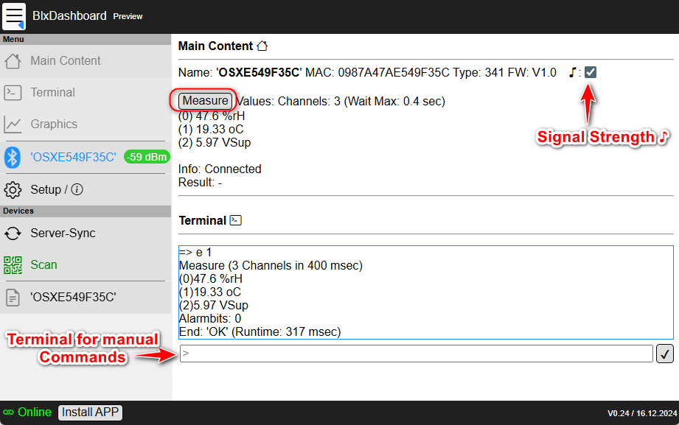Click the Setup gear icon
Viewport: 679px width, 425px height.
(13, 190)
